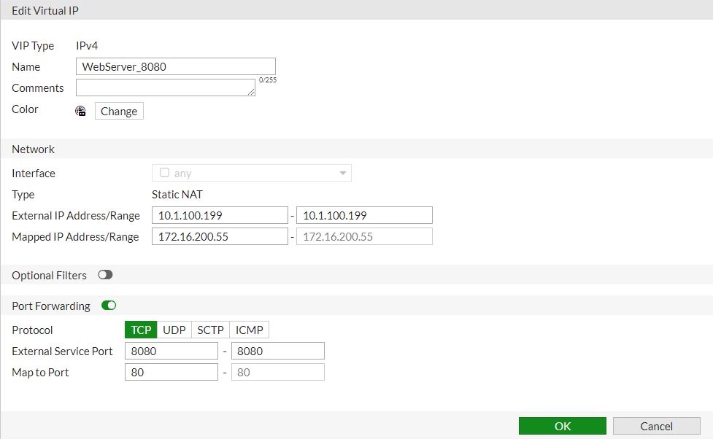This screenshot has width=713, height=439.
Task: Expand the Interface dropdown arrow
Action: tap(342, 173)
